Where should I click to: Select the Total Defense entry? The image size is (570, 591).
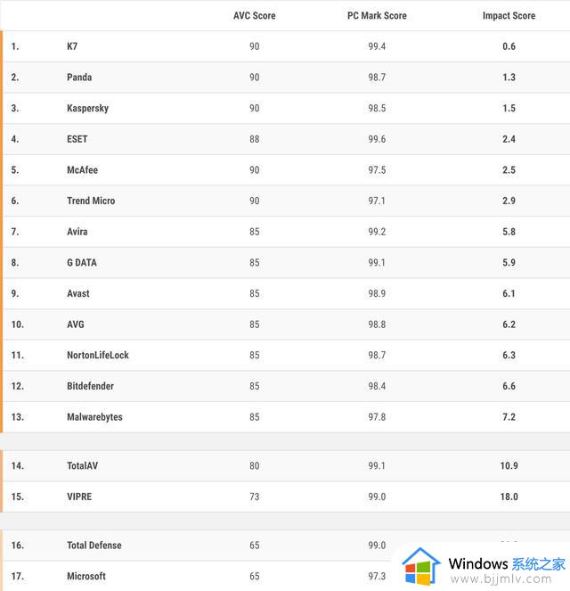click(x=94, y=546)
